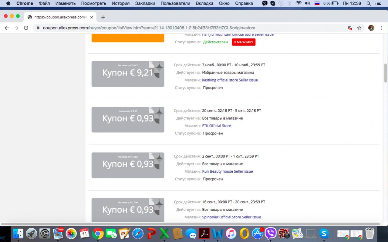
Task: Open the Skype dock icon
Action: (324, 234)
